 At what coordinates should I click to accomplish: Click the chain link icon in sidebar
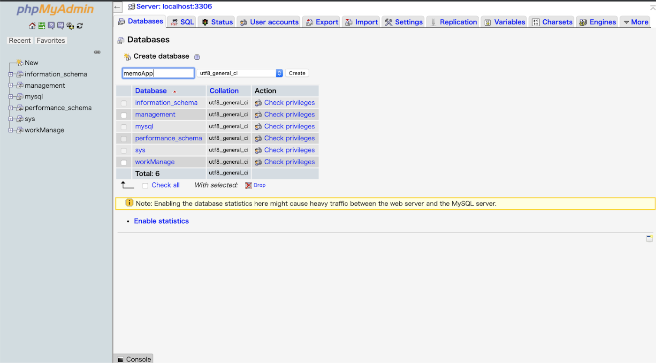click(x=97, y=52)
